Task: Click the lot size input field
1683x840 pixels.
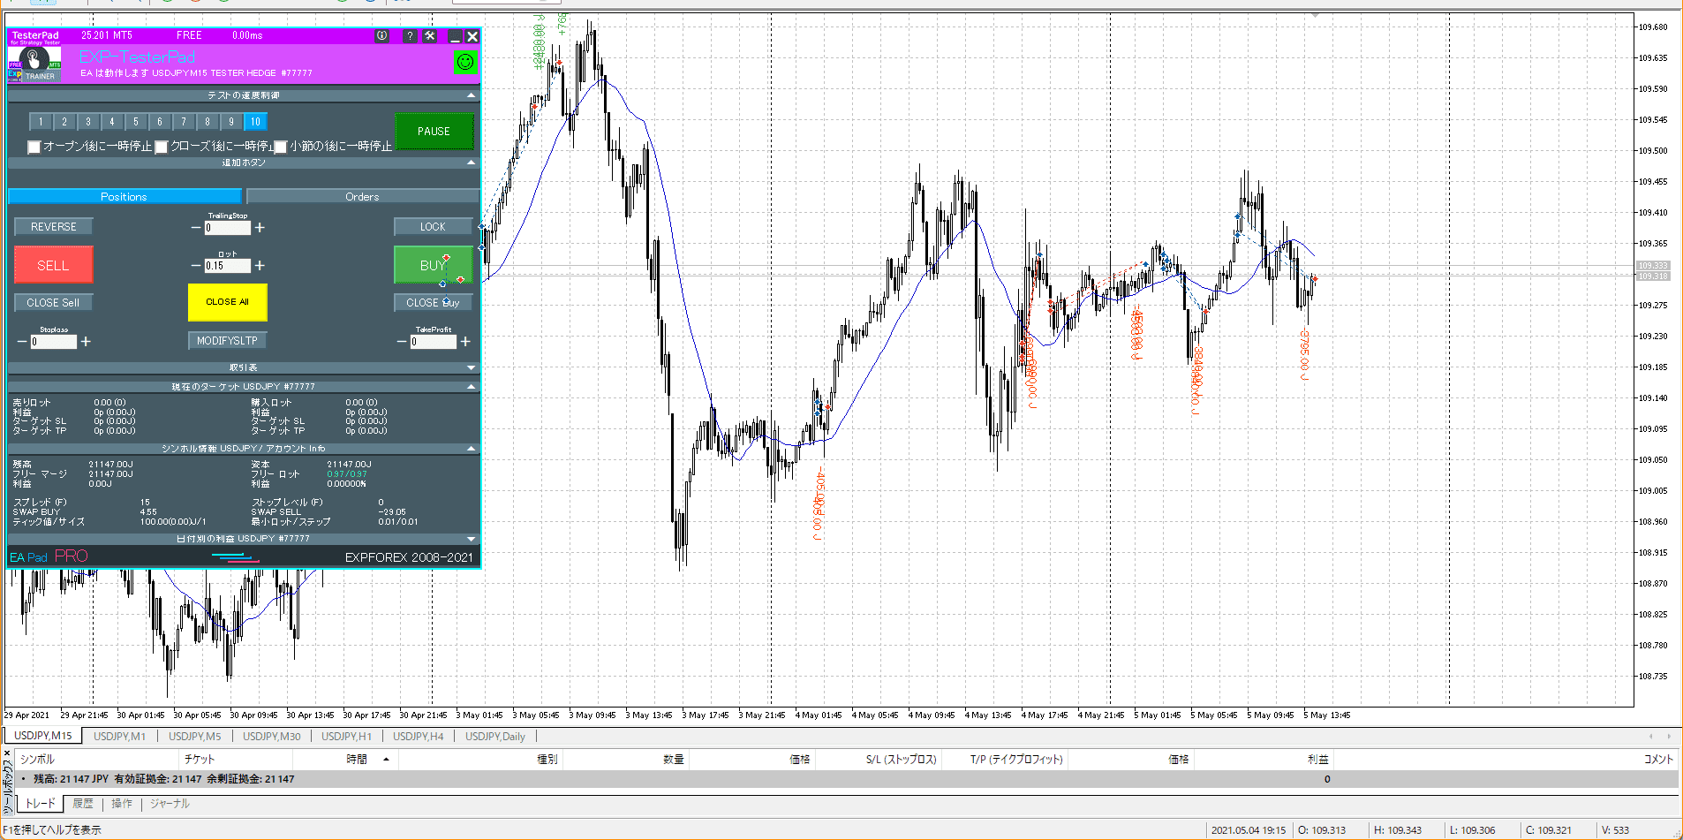Action: pyautogui.click(x=227, y=266)
